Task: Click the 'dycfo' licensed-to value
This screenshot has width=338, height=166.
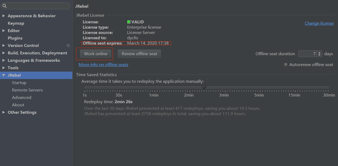Action: pos(132,38)
